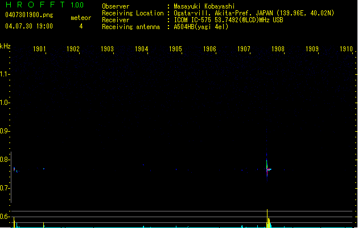Click the Receiving antenna label
The image size is (358, 228).
131,27
